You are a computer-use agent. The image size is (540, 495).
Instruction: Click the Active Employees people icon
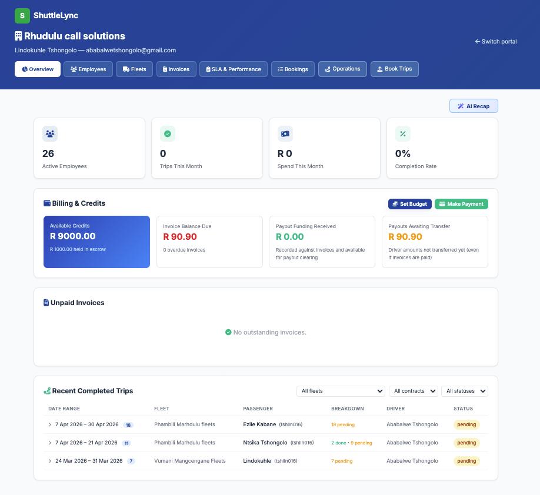tap(50, 133)
